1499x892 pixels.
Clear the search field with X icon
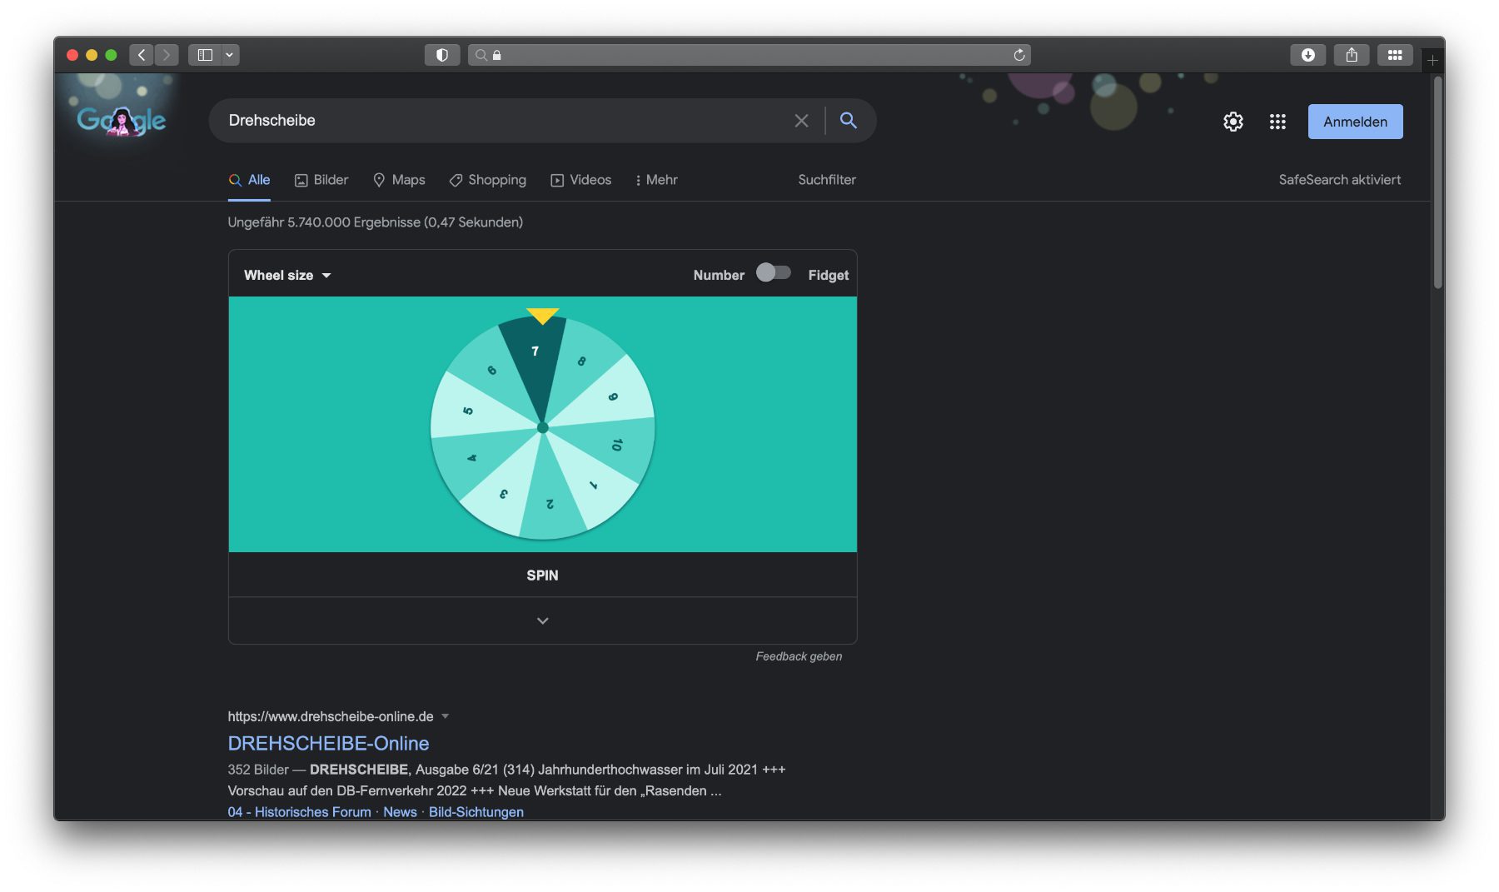801,121
